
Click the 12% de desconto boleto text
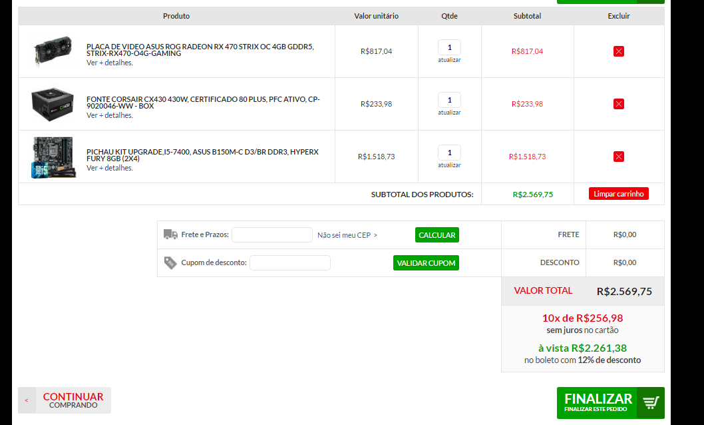pos(610,360)
